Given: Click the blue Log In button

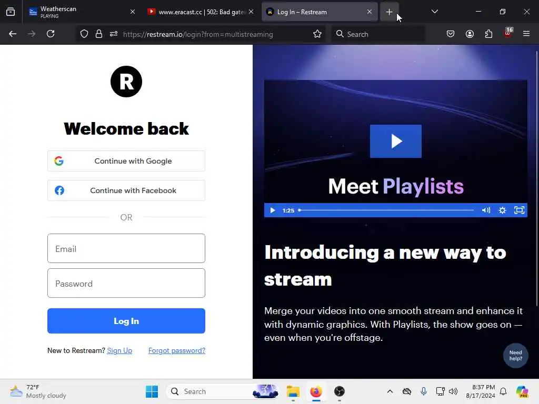Looking at the screenshot, I should tap(126, 321).
